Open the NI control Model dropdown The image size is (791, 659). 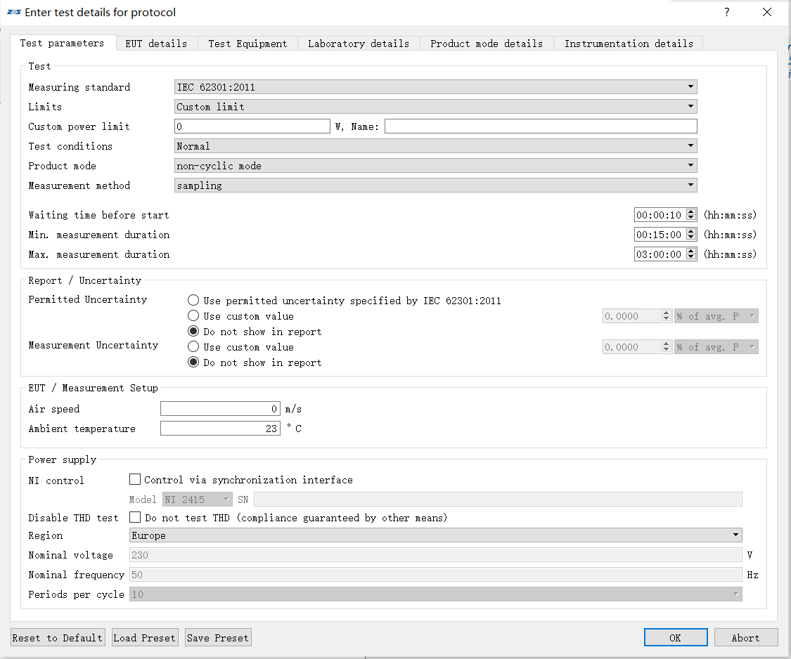point(198,499)
